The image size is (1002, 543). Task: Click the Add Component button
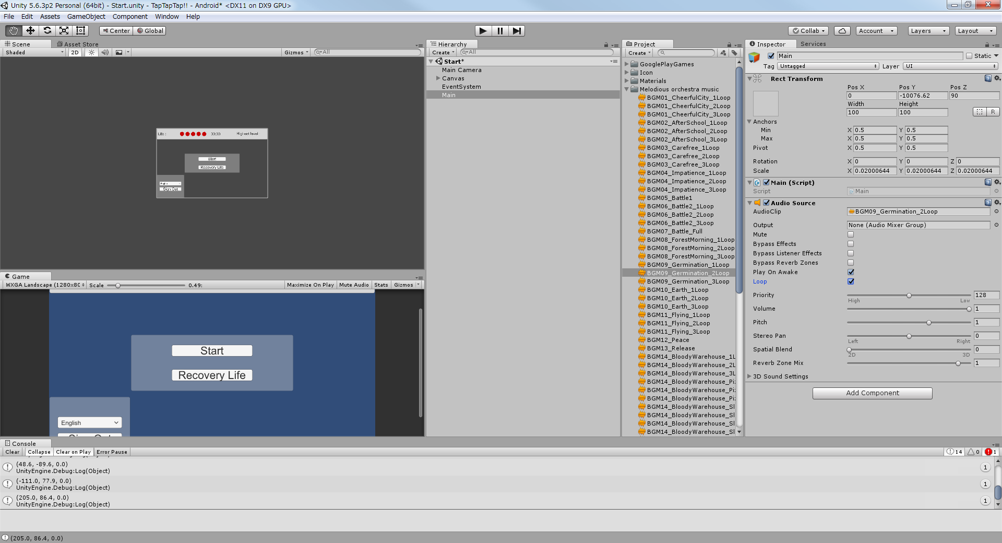(873, 393)
